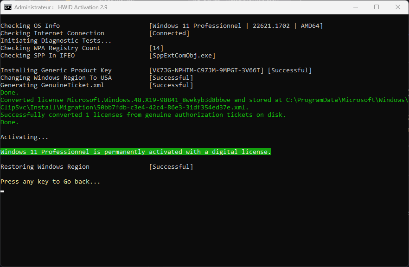Click 'Initiating Diagnostic Tests...' line
The width and height of the screenshot is (409, 267).
click(56, 41)
